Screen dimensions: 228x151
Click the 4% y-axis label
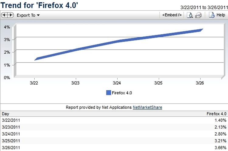coord(7,27)
